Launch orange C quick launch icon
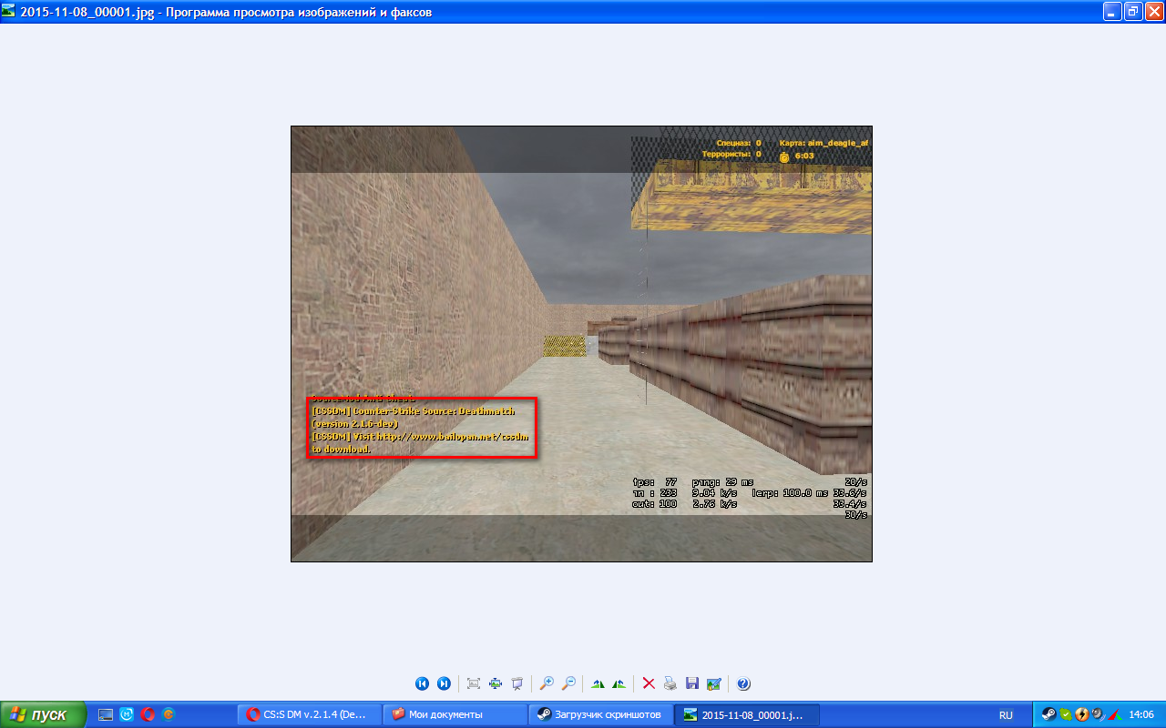This screenshot has width=1166, height=728. click(168, 714)
